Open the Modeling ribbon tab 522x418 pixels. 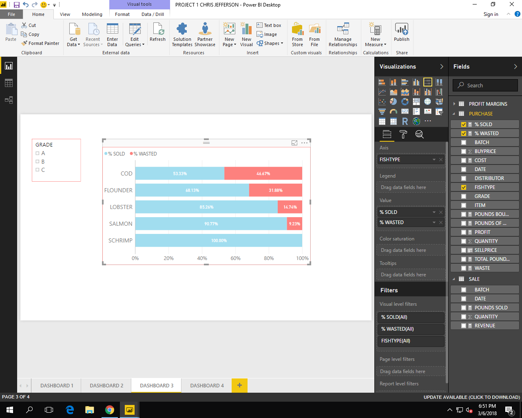(92, 14)
